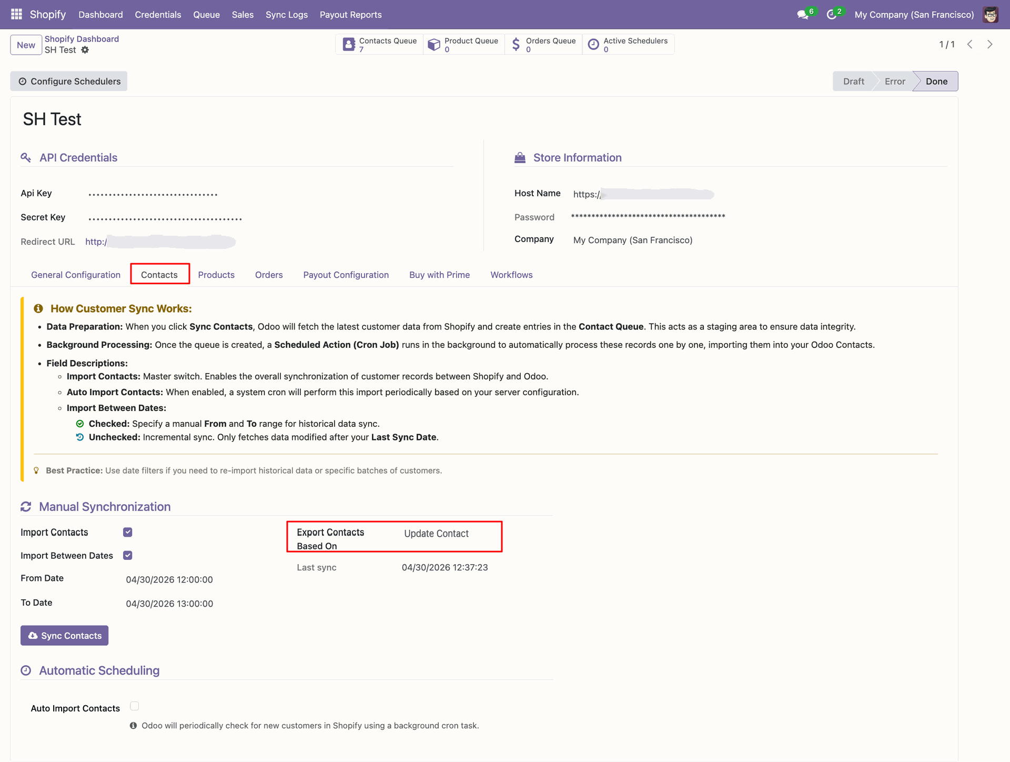Switch to the Workflows tab

(511, 275)
